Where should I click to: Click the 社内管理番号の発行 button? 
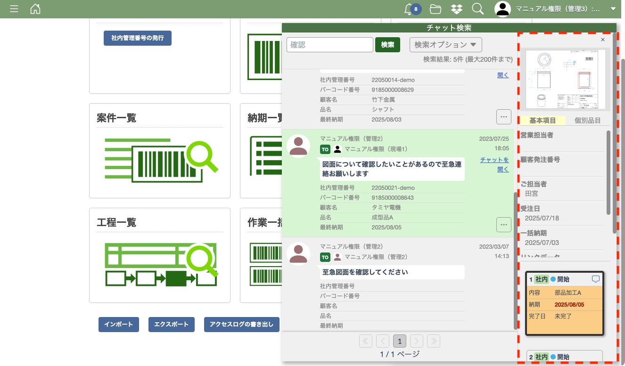coord(138,38)
